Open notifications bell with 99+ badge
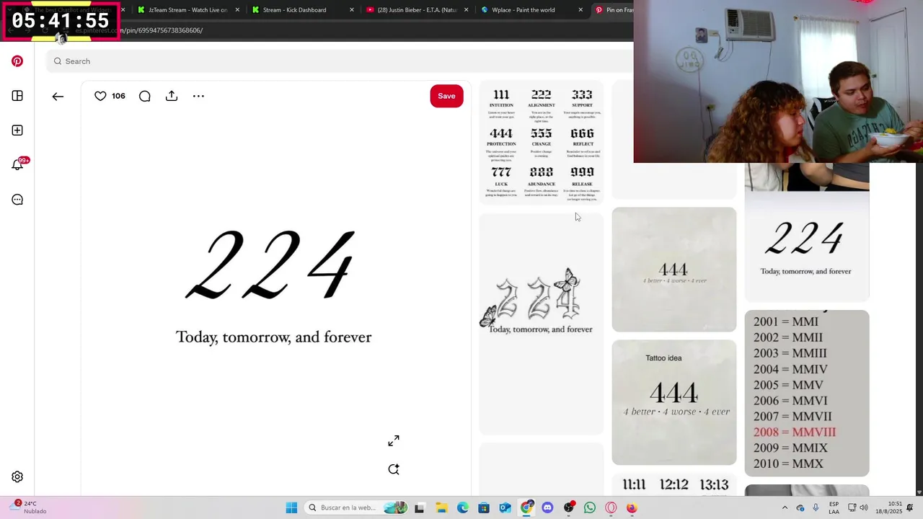The height and width of the screenshot is (519, 923). tap(19, 164)
